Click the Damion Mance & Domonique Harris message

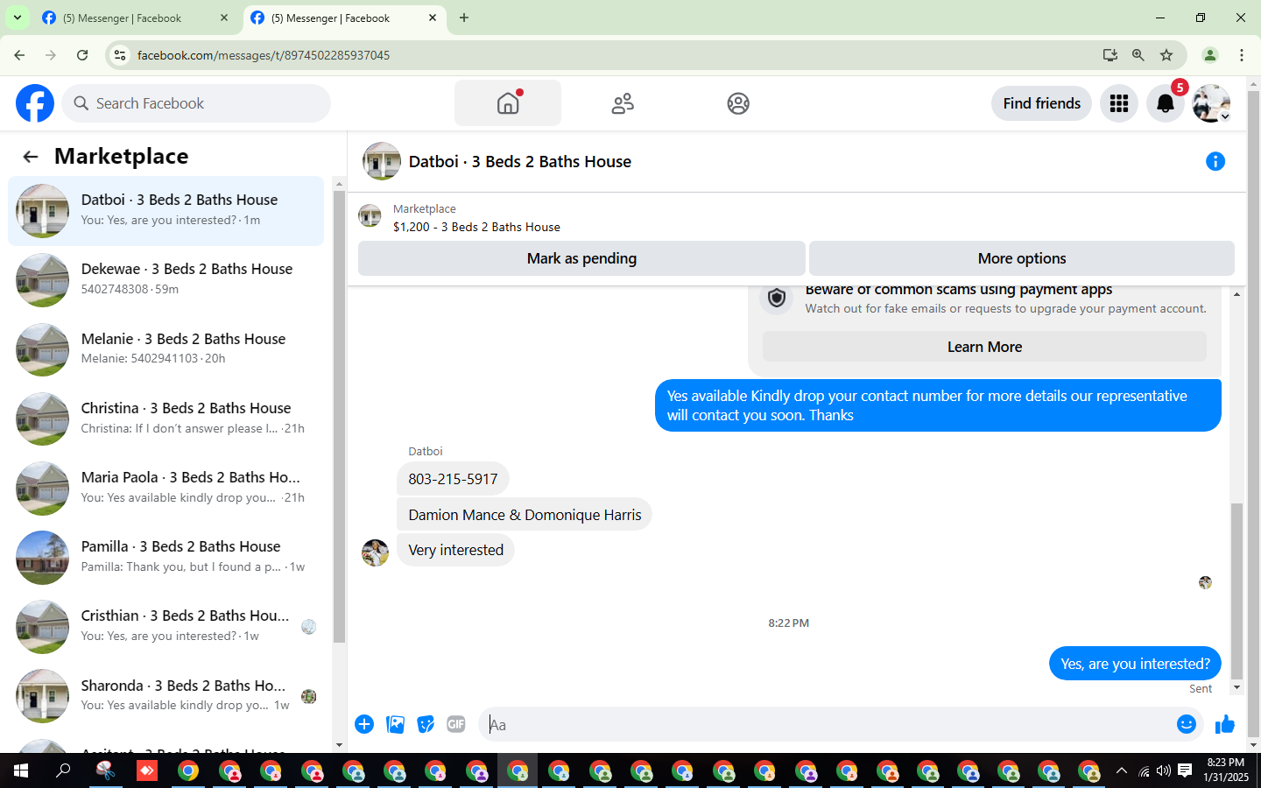click(525, 515)
